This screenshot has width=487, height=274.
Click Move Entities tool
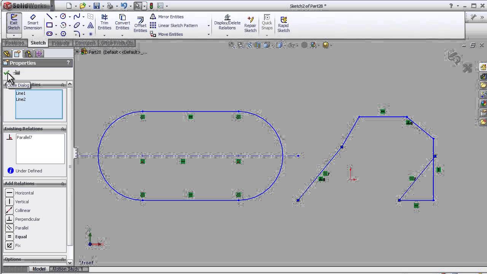[x=167, y=34]
